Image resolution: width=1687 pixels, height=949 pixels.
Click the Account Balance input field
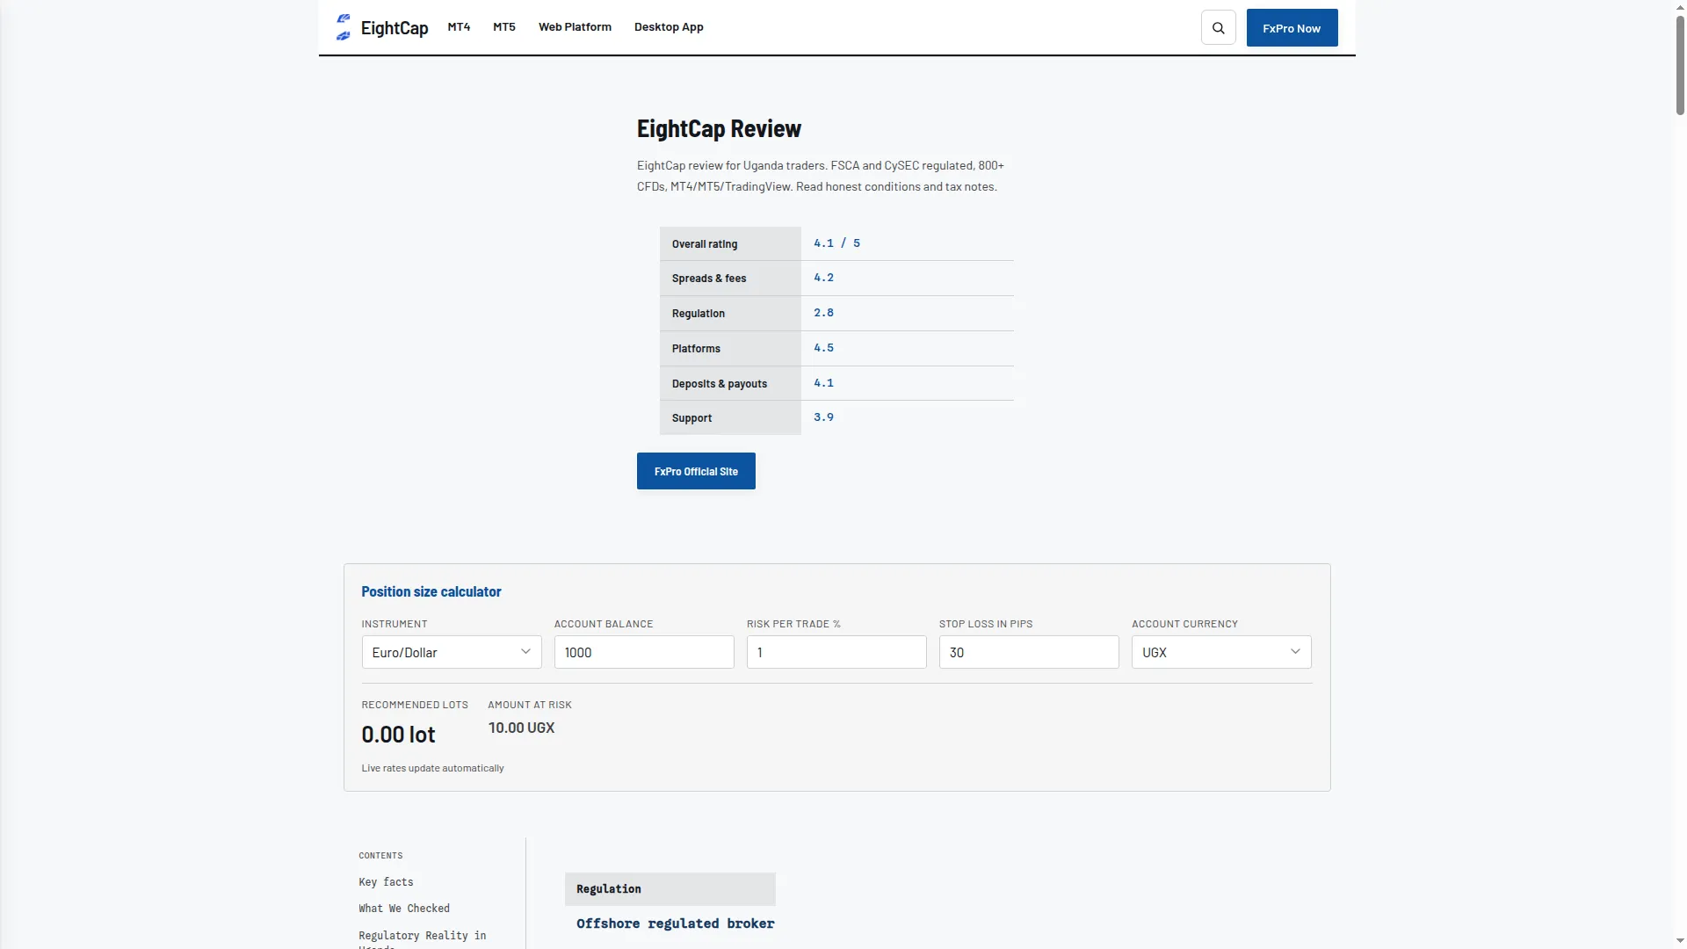644,652
